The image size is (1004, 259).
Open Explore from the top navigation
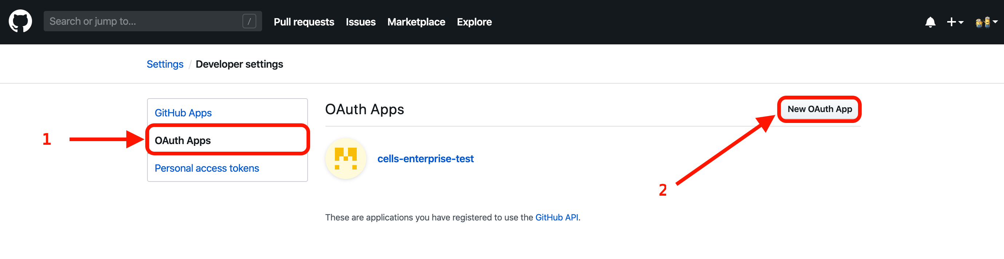point(474,22)
